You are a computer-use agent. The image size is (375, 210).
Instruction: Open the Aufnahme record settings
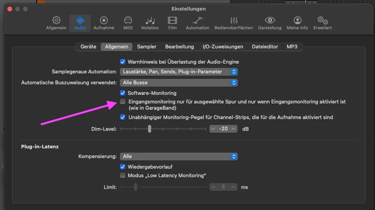[x=104, y=23]
